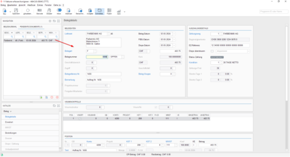This screenshot has width=290, height=157.
Task: Click the Belegart link label
Action: pyautogui.click(x=68, y=51)
